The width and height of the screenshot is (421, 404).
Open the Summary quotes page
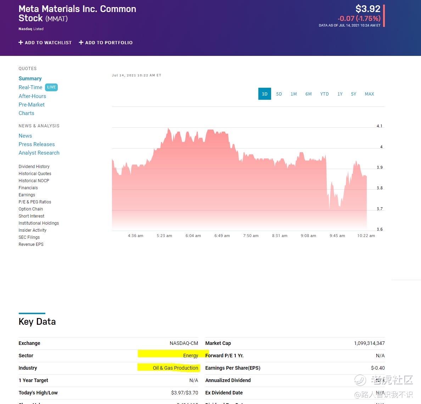tap(30, 79)
